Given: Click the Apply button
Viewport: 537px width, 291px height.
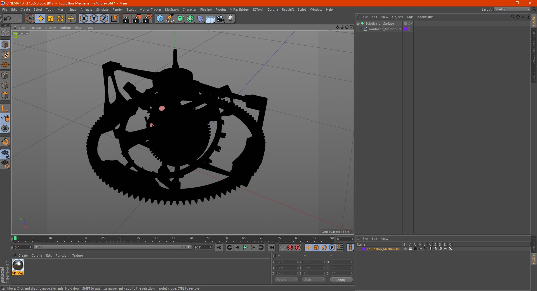Looking at the screenshot, I should 341,280.
